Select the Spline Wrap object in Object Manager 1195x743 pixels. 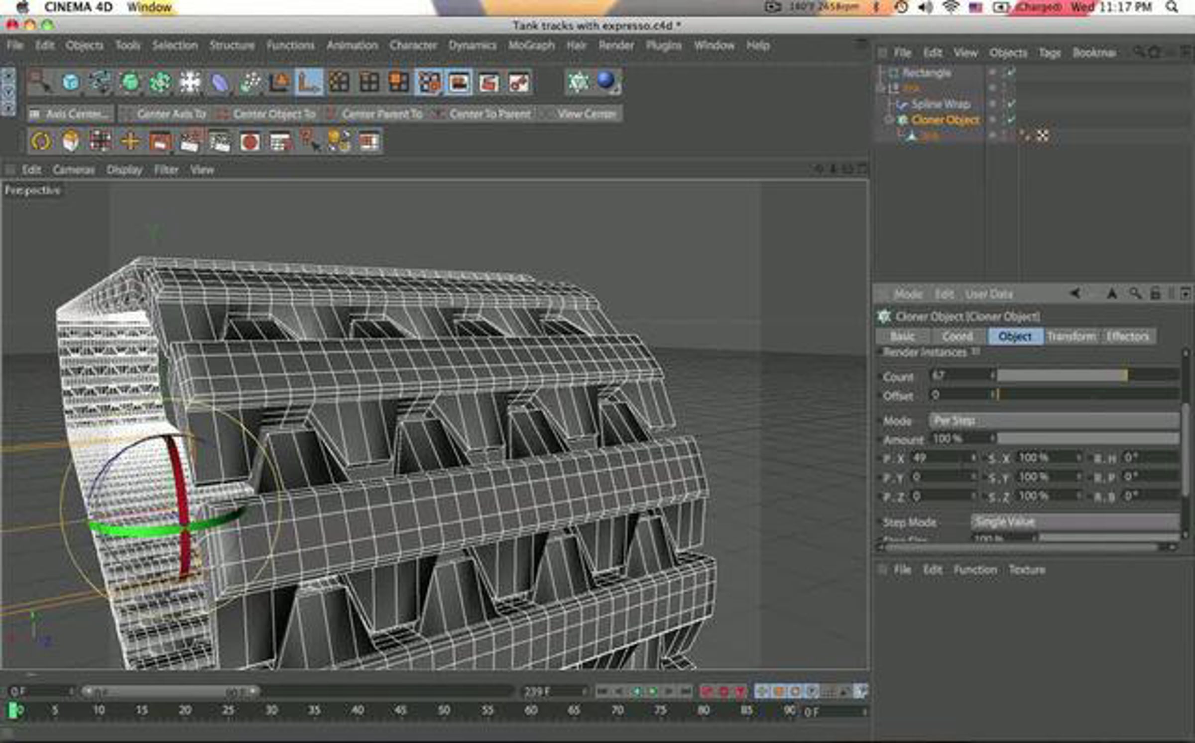pos(941,104)
